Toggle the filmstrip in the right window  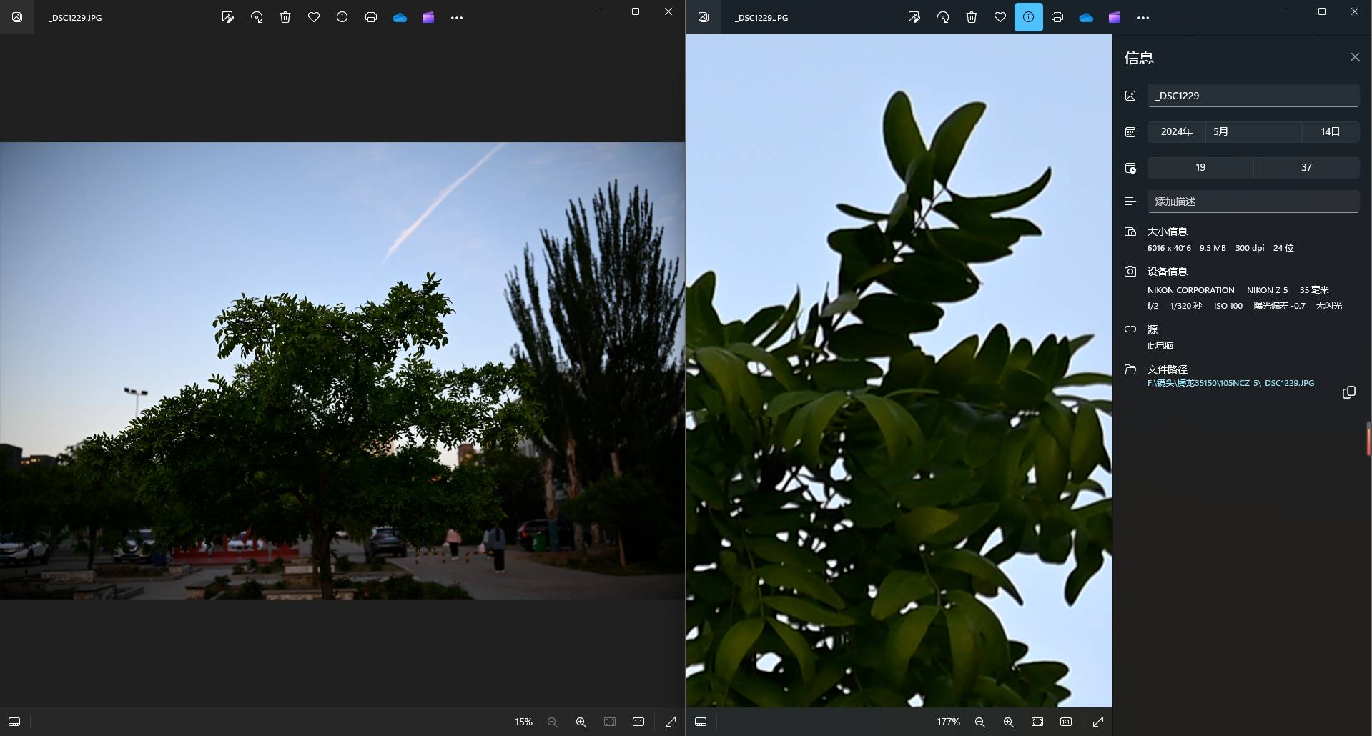point(701,722)
